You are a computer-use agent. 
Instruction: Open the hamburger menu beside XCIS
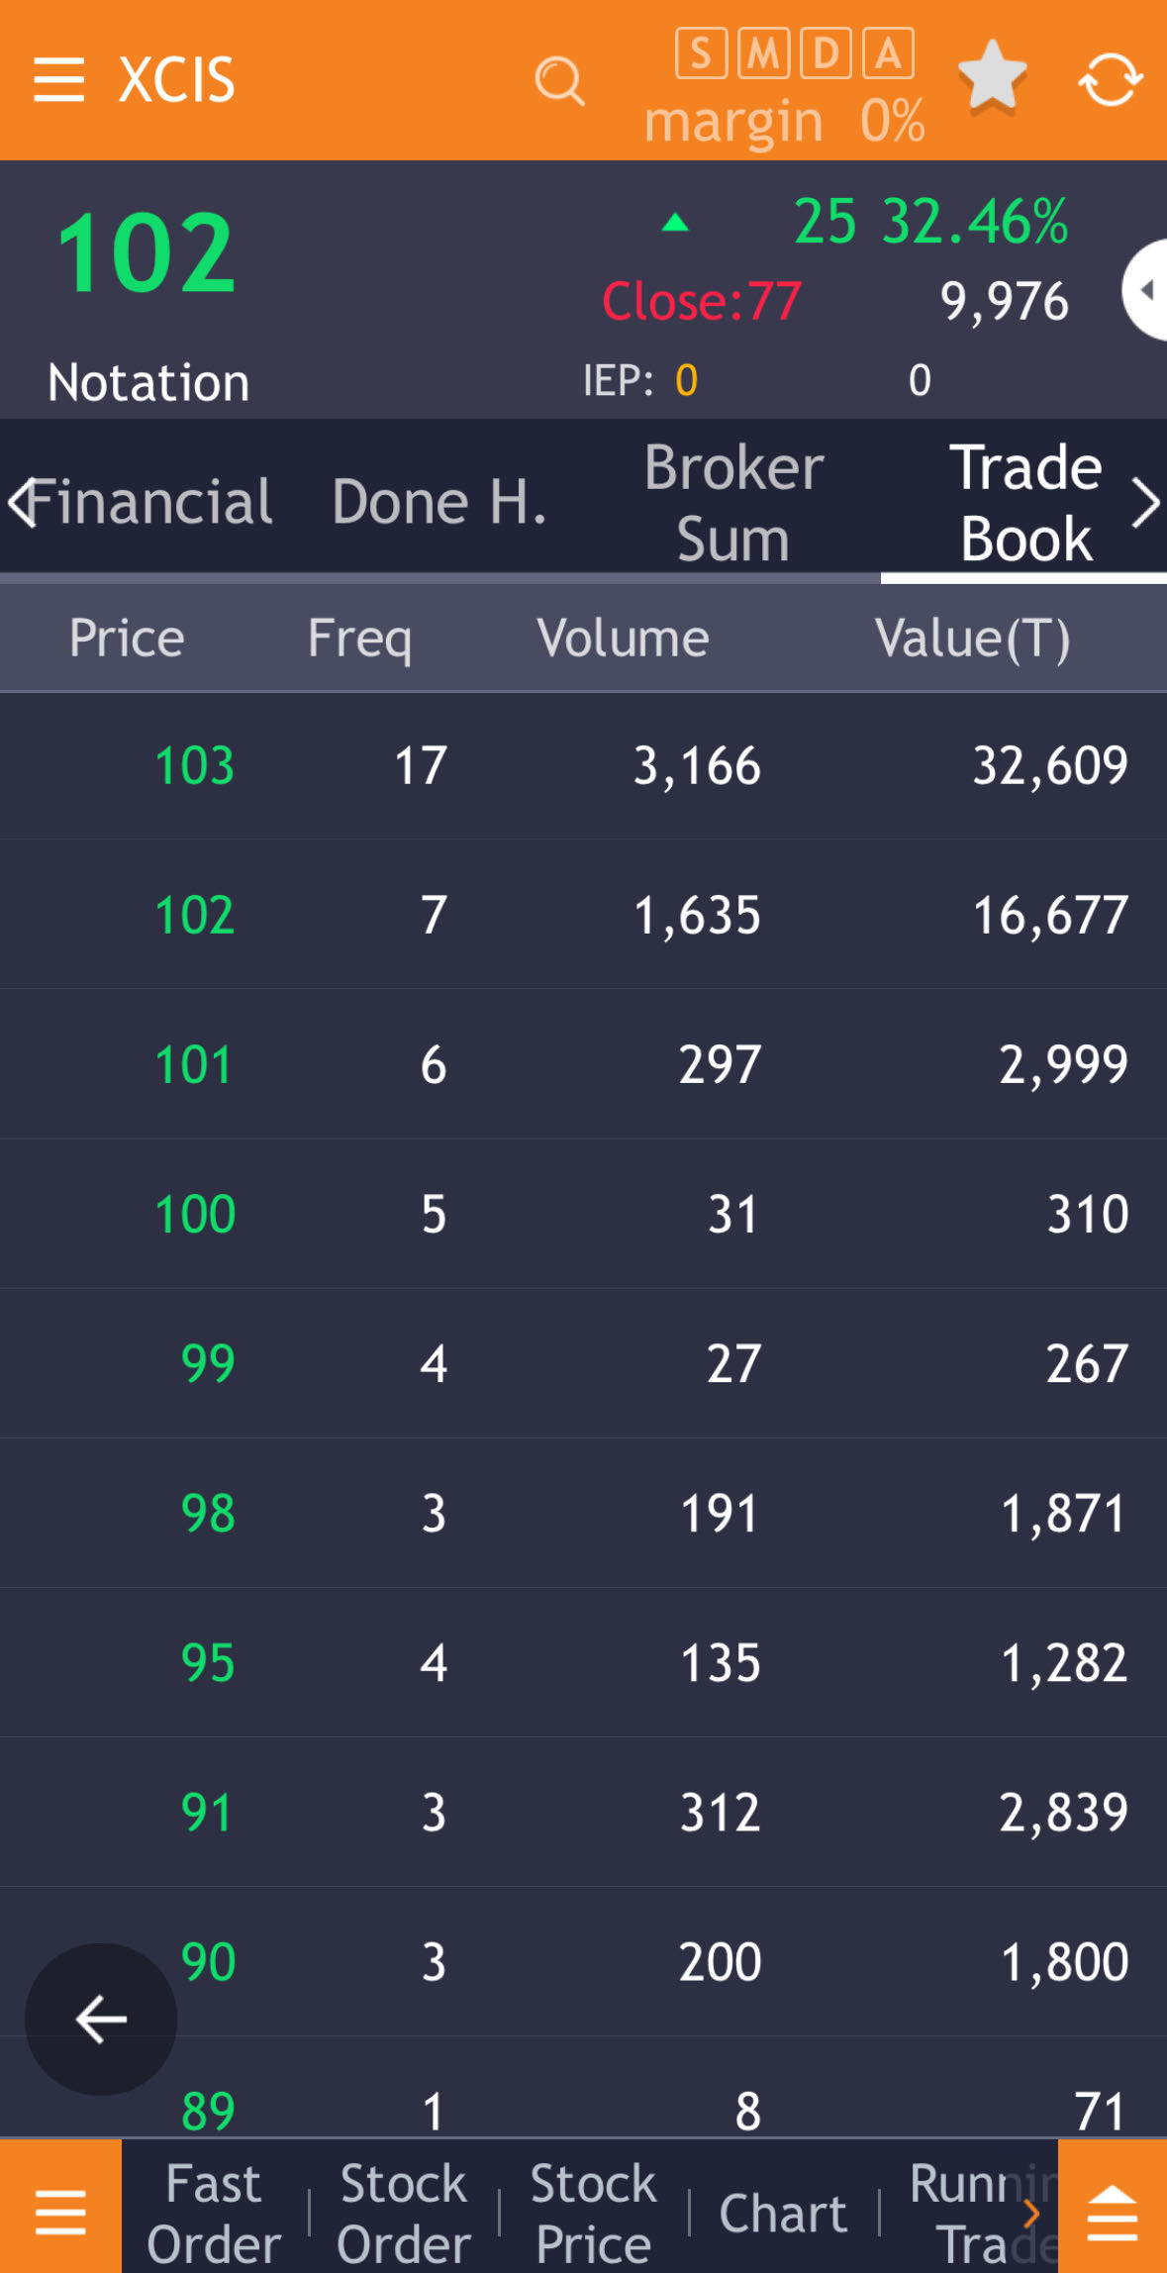click(58, 79)
